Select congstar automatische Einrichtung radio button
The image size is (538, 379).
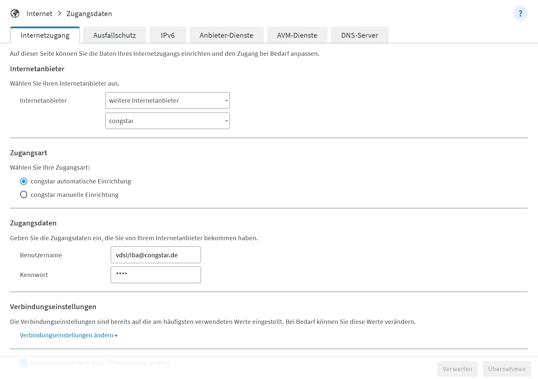pyautogui.click(x=24, y=181)
